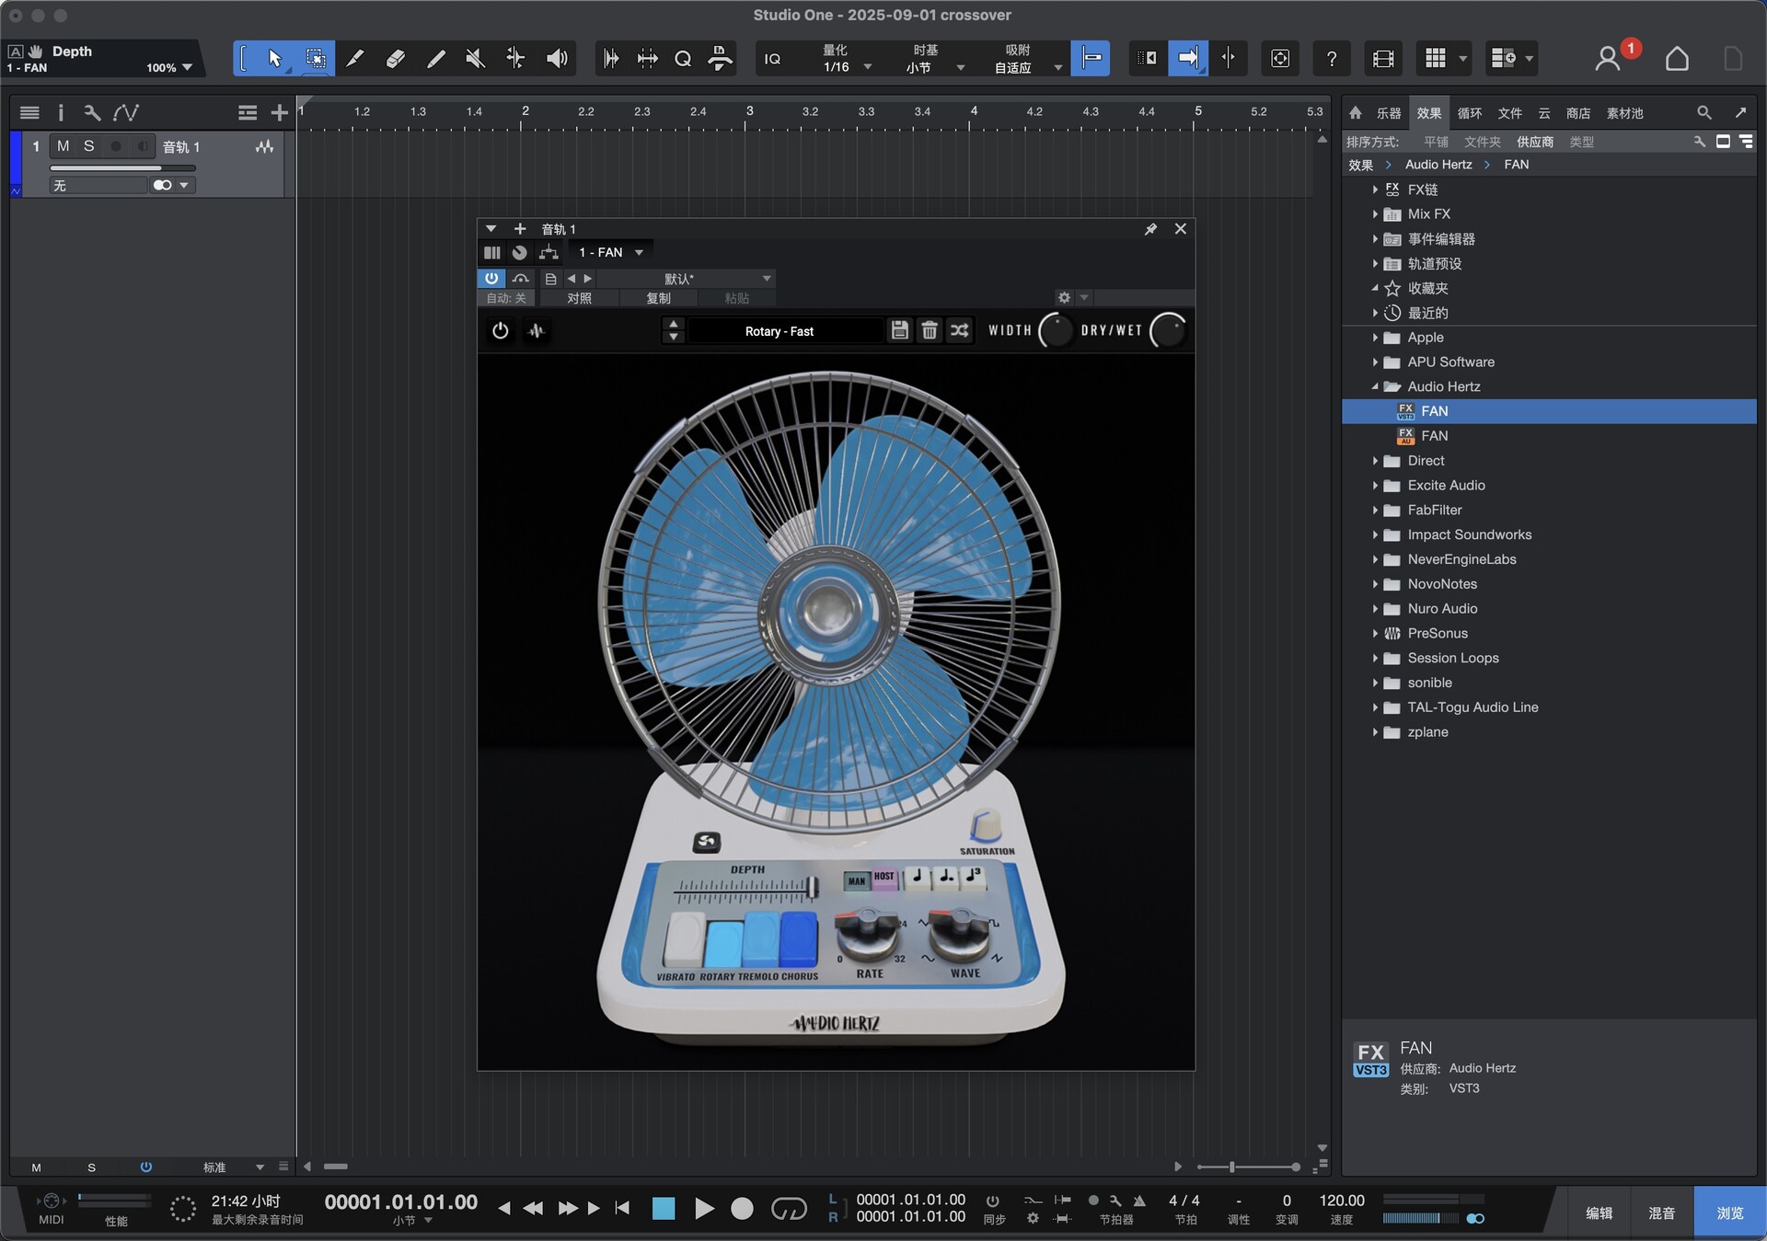
Task: Toggle autoscroll arrow button in toolbar
Action: 1188,59
